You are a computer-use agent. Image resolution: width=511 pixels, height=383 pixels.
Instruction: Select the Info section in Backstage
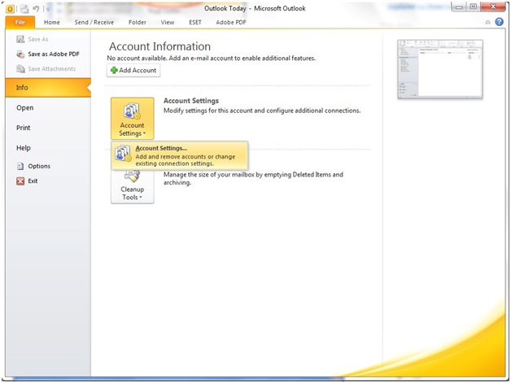[48, 87]
